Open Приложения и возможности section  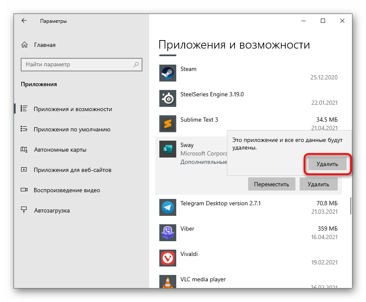tap(73, 109)
